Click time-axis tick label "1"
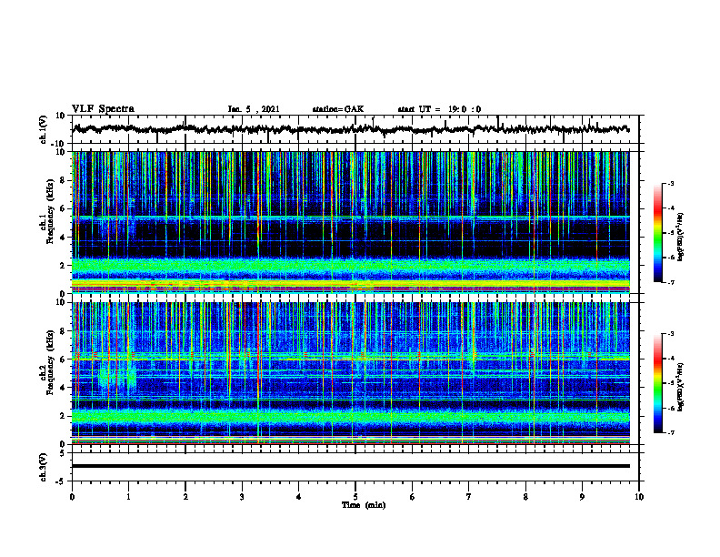The width and height of the screenshot is (720, 557). click(x=128, y=497)
